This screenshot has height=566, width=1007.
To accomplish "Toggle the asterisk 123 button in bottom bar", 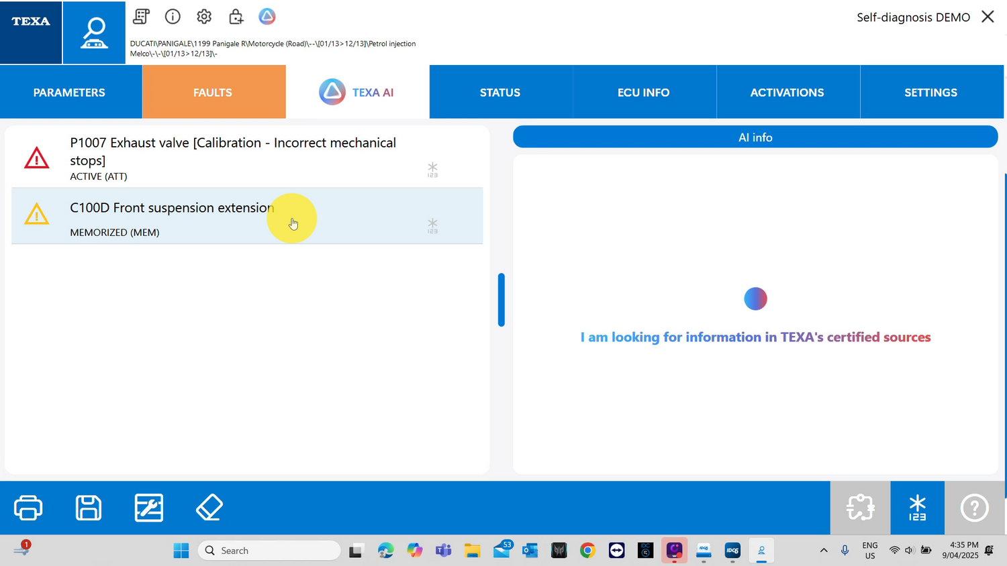I will pyautogui.click(x=917, y=508).
